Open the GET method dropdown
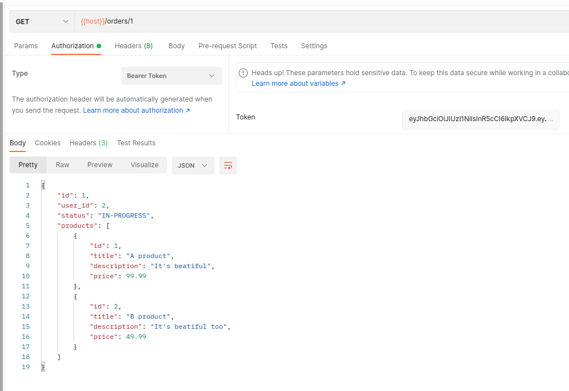This screenshot has width=569, height=391. [x=42, y=22]
